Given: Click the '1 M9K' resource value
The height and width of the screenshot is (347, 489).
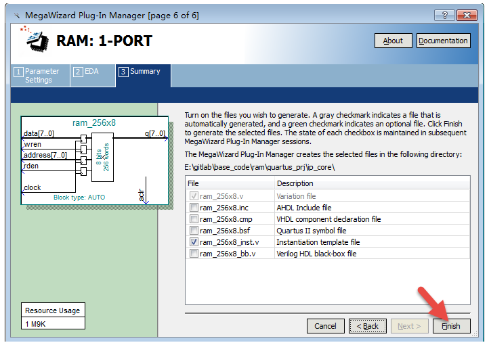Looking at the screenshot, I should (35, 324).
